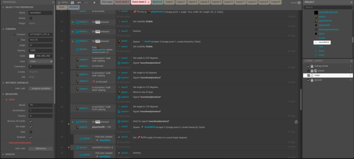Click the pin icon in Pin to playerHuman action
The image size is (354, 159).
click(x=135, y=12)
